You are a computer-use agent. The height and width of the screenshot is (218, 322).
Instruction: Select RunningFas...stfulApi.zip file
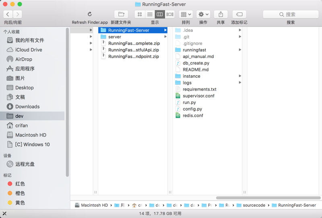(x=133, y=50)
